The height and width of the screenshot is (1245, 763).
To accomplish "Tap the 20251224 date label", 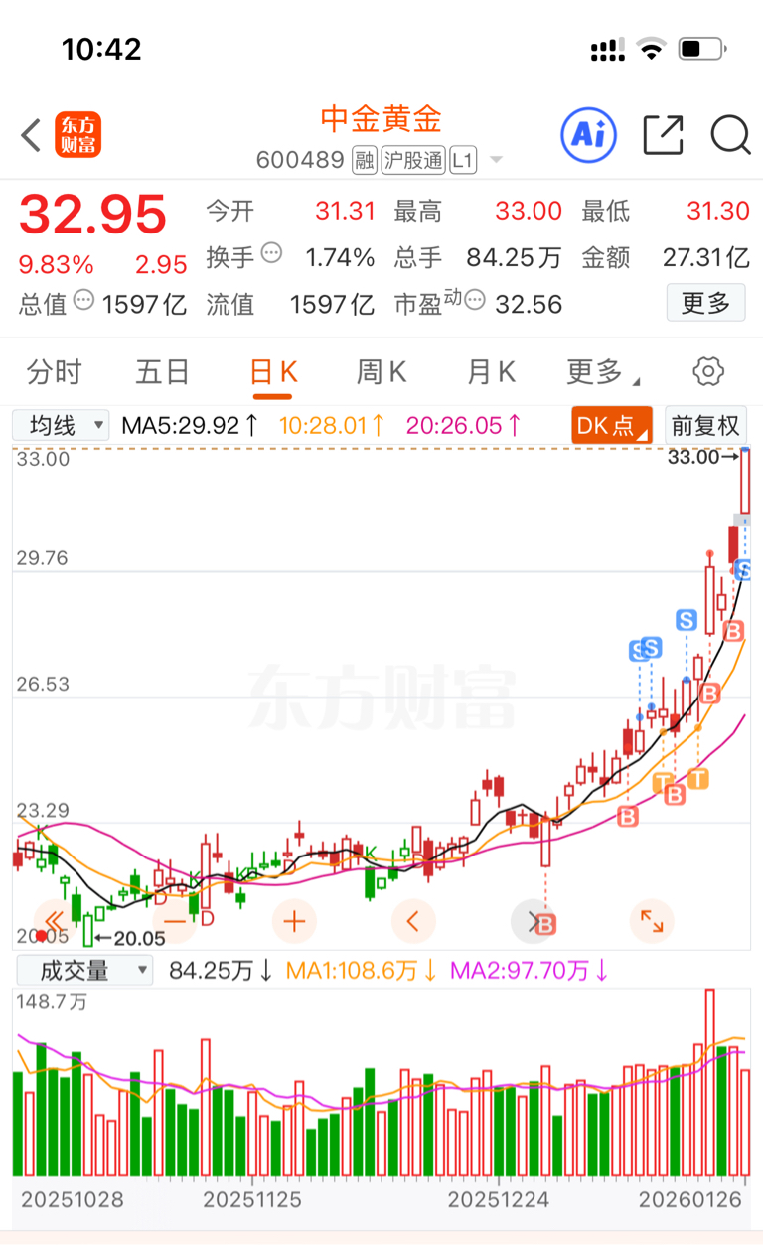I will 499,1199.
